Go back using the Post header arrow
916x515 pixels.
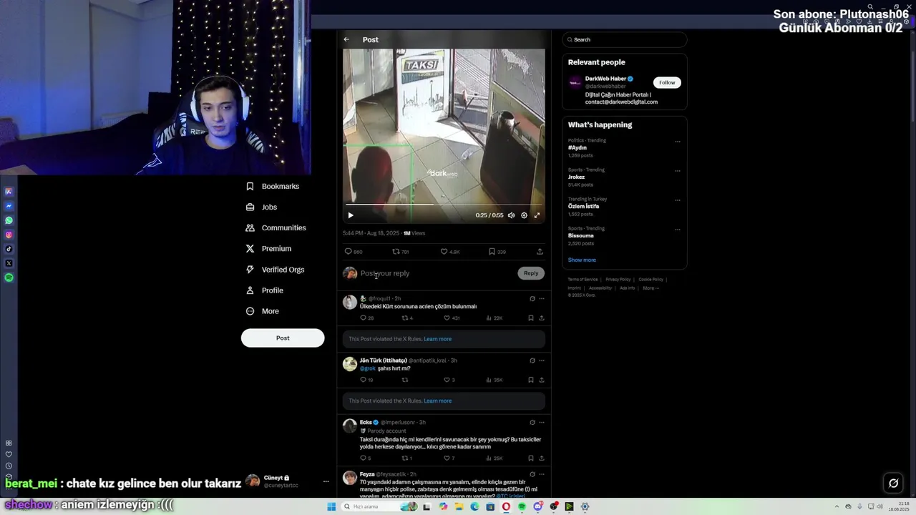tap(346, 39)
